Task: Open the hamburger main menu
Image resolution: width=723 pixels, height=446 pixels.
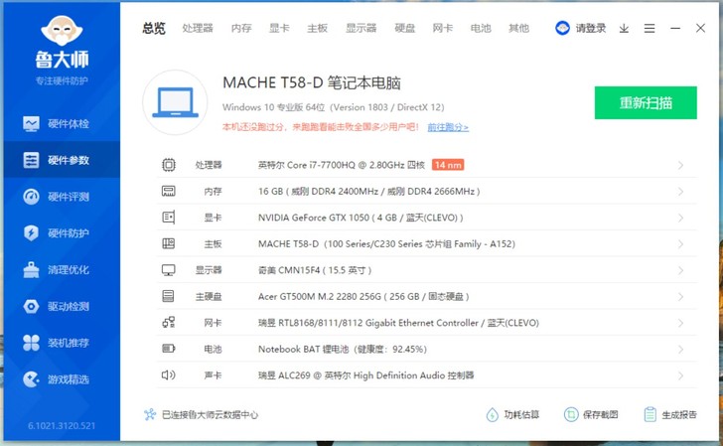Action: [650, 29]
